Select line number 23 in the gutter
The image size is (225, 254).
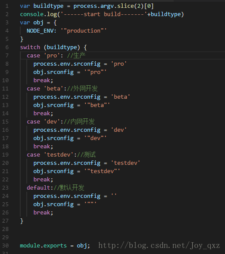(x=5, y=188)
